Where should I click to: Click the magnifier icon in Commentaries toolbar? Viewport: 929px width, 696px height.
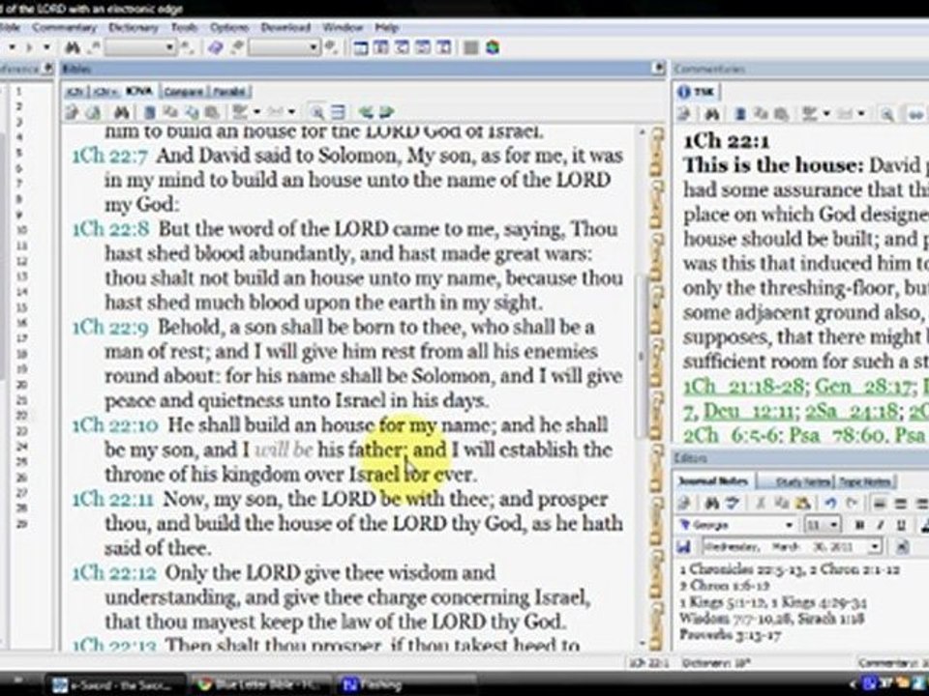886,114
